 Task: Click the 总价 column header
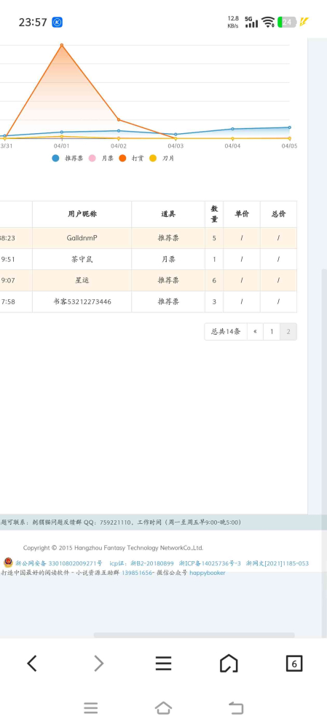[x=278, y=214]
